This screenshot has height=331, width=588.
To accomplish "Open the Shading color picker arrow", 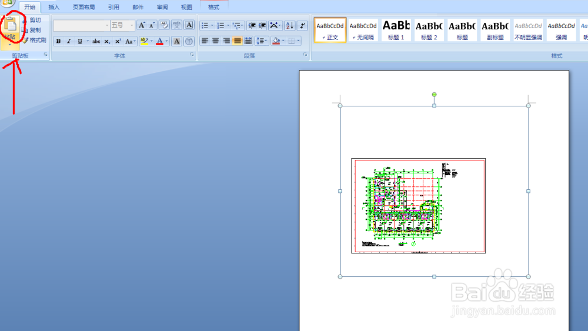I will (283, 41).
